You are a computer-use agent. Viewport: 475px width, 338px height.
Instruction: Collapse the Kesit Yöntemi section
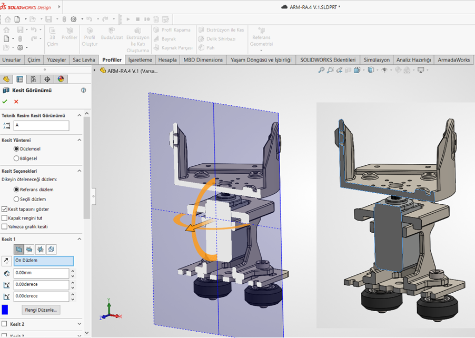[x=80, y=140]
